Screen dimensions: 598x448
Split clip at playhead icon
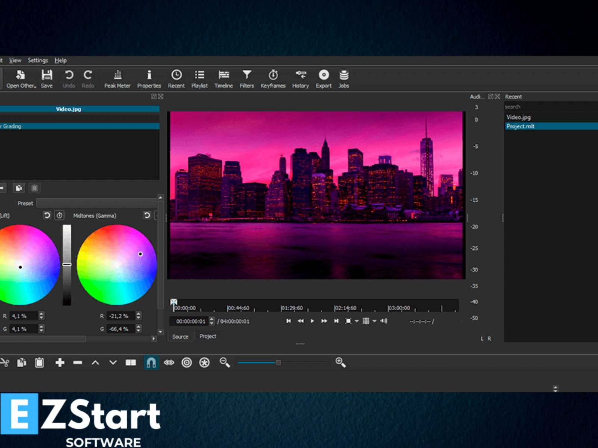(131, 363)
